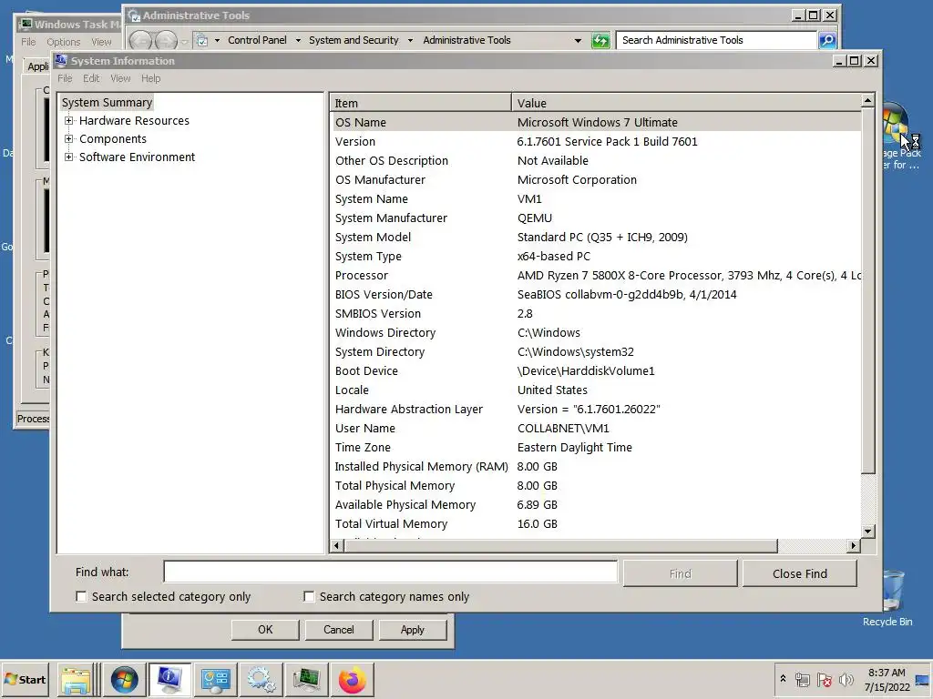This screenshot has height=699, width=933.
Task: Click the green refresh icon in address bar
Action: tap(600, 40)
